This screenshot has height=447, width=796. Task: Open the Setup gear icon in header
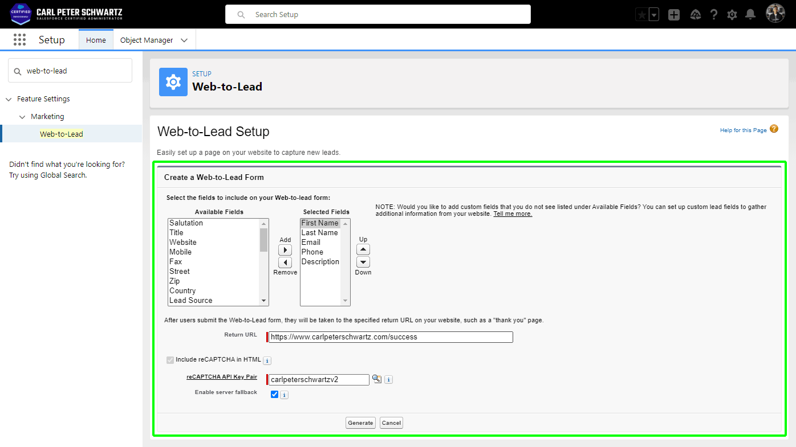click(x=732, y=15)
